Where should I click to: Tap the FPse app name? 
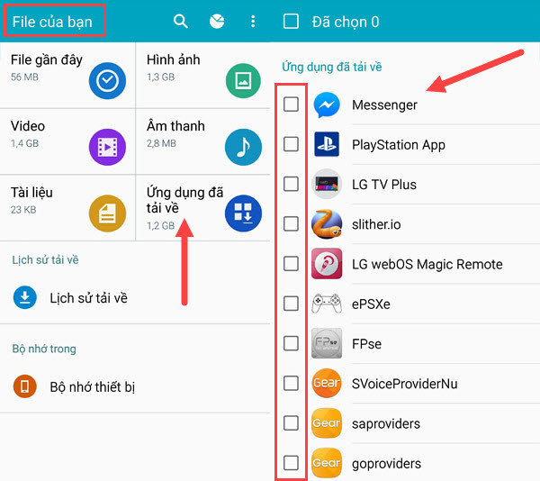click(369, 344)
